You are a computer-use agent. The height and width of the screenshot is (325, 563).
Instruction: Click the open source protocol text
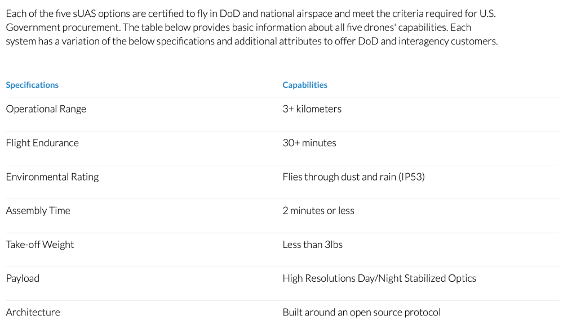[395, 312]
